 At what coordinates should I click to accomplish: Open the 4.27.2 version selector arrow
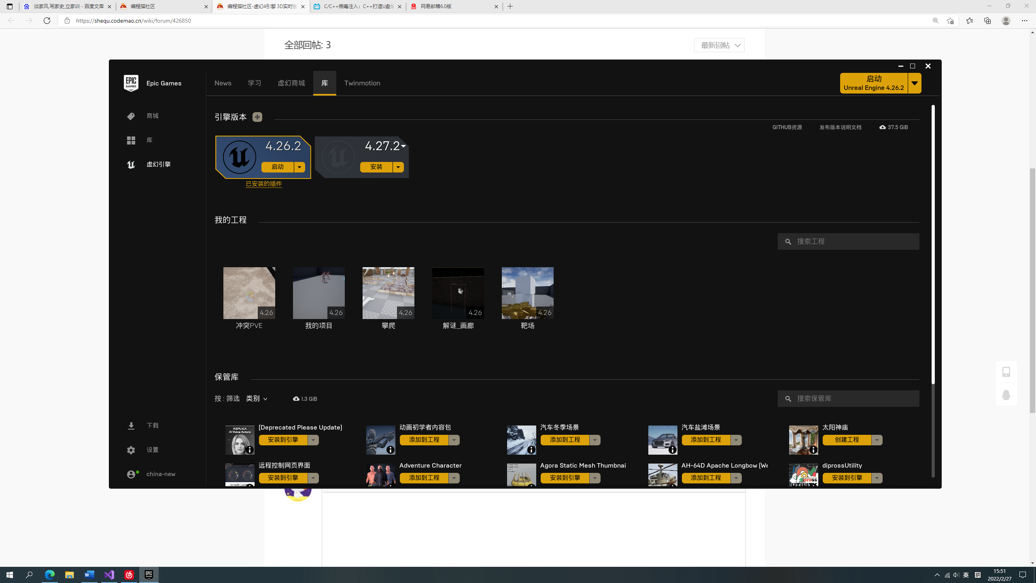403,146
